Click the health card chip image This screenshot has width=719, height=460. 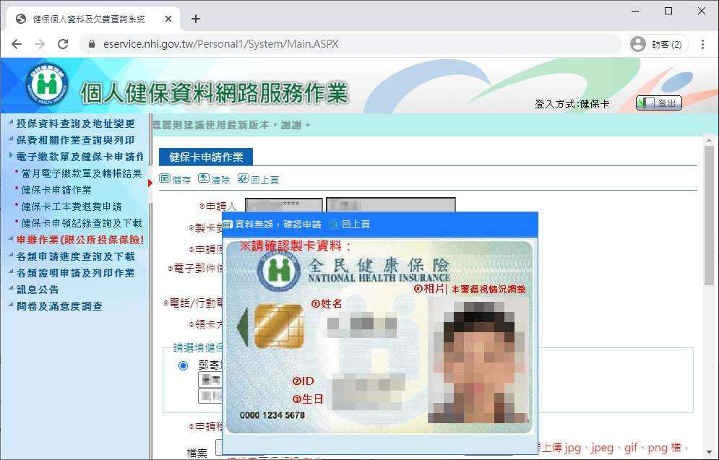click(279, 326)
